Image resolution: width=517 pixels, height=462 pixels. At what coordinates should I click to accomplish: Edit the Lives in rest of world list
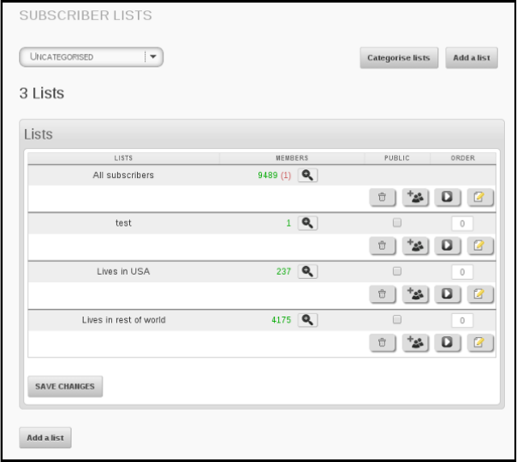479,342
